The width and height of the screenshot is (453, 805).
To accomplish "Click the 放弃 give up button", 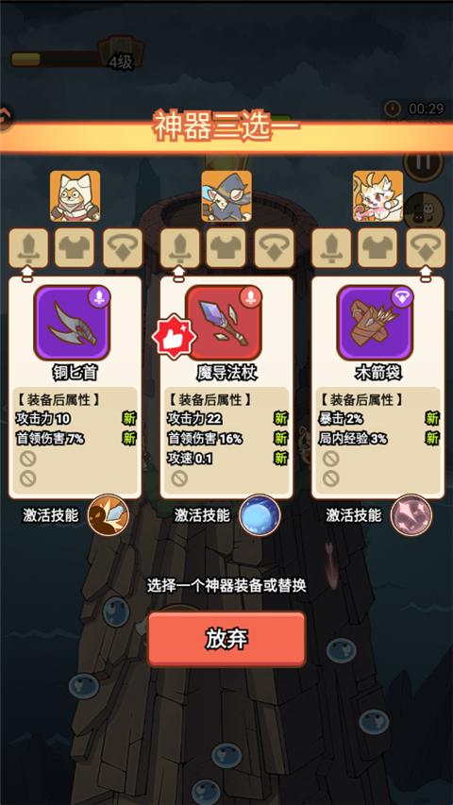I will pyautogui.click(x=226, y=639).
